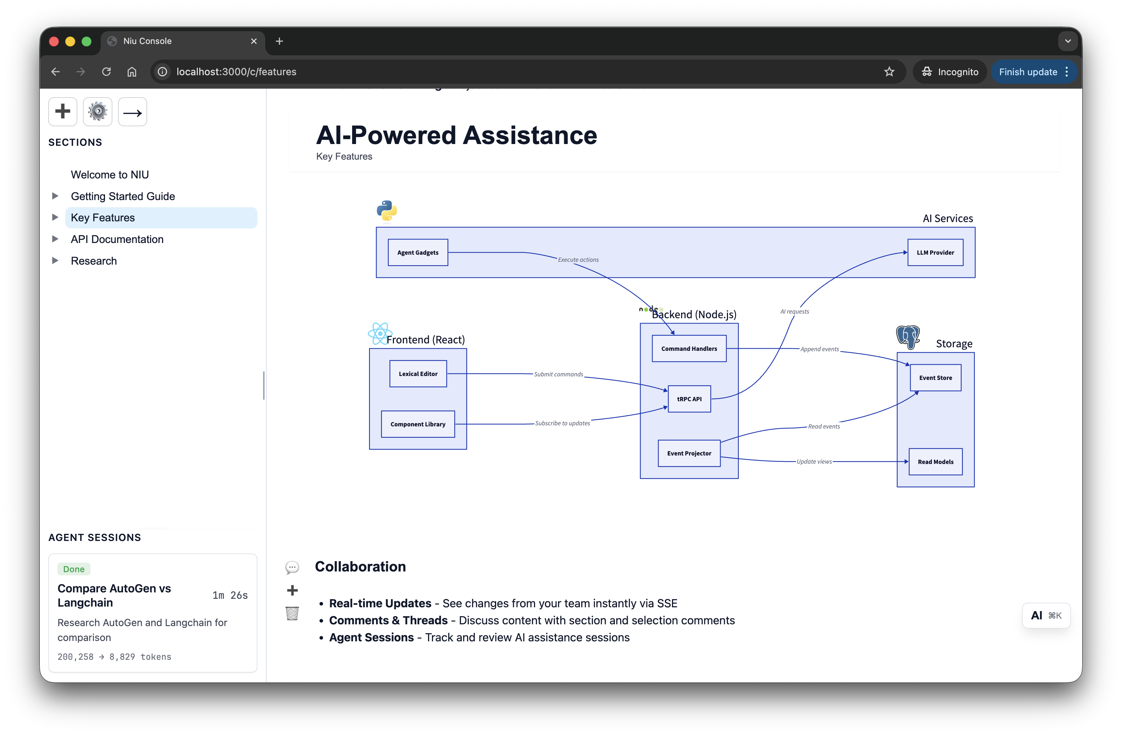Click the Key Features breadcrumb under heading

pyautogui.click(x=344, y=156)
